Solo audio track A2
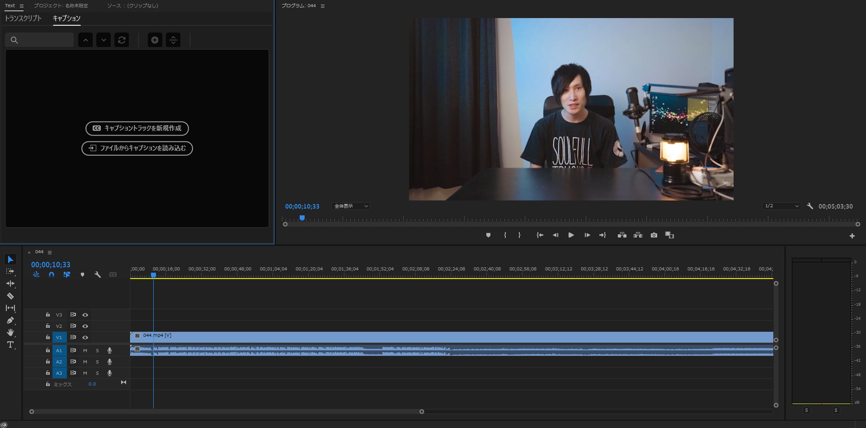Image resolution: width=866 pixels, height=428 pixels. click(97, 362)
